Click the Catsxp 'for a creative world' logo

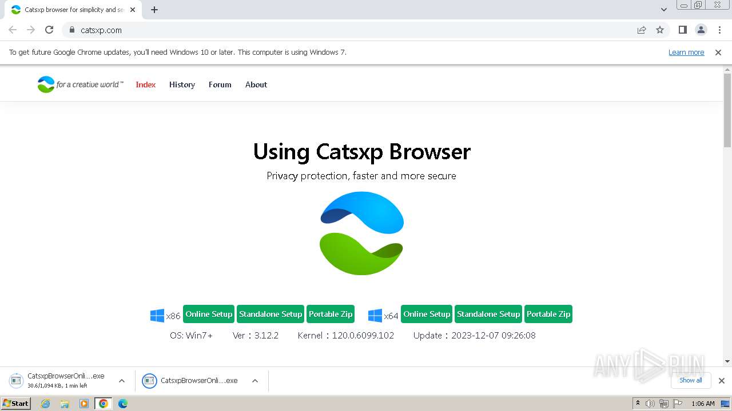[80, 84]
